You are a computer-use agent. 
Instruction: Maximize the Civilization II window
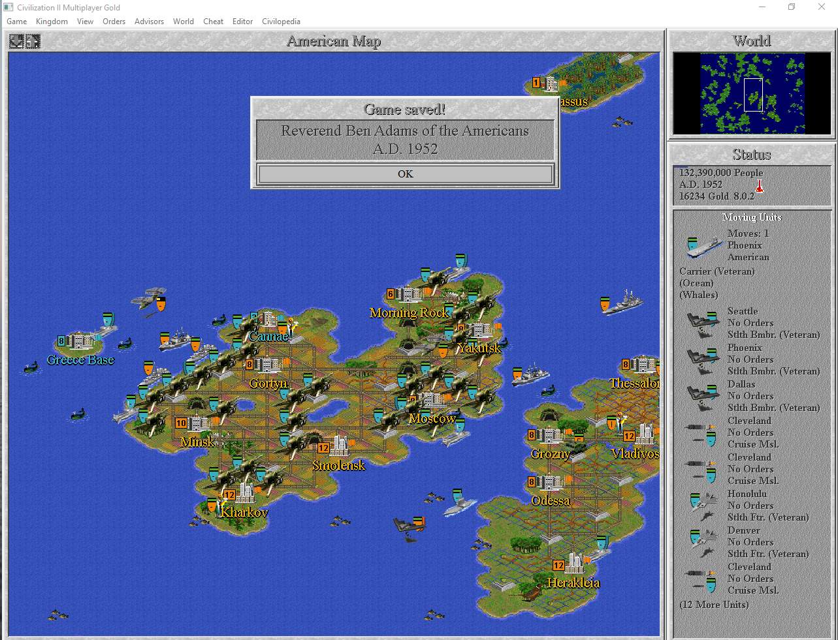click(x=792, y=7)
